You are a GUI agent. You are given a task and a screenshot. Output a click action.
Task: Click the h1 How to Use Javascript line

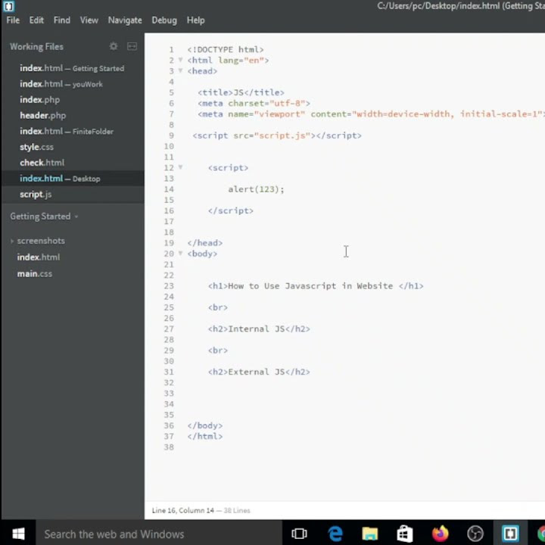click(x=316, y=286)
